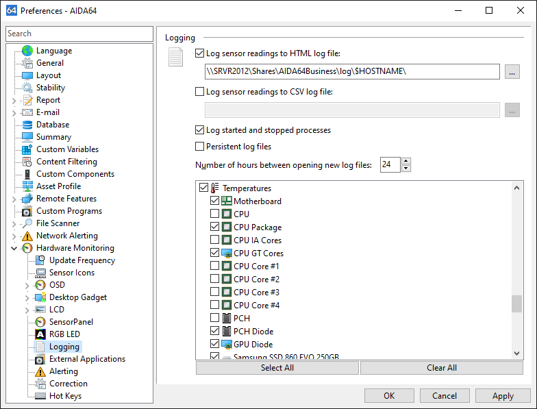Open the Sensor Icons preferences page

coord(71,273)
